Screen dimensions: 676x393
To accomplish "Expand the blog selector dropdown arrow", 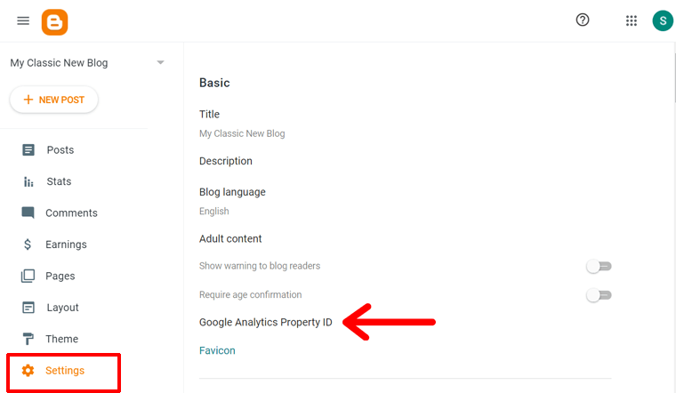I will (x=160, y=63).
